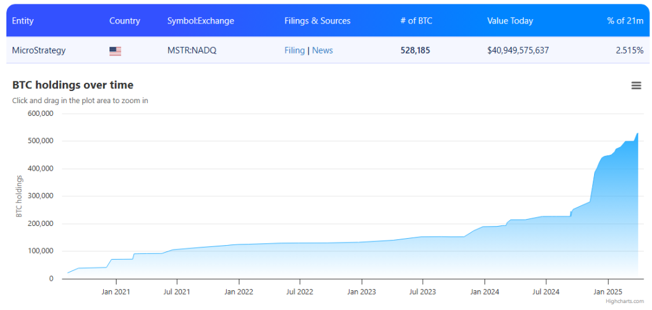
Task: Click the Highcharts.com credit link
Action: tap(624, 301)
